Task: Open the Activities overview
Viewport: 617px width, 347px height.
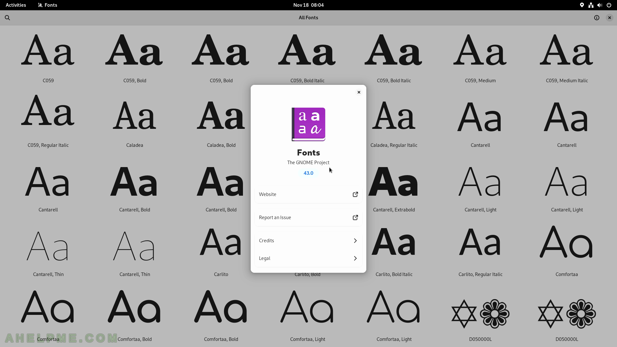Action: pyautogui.click(x=16, y=5)
